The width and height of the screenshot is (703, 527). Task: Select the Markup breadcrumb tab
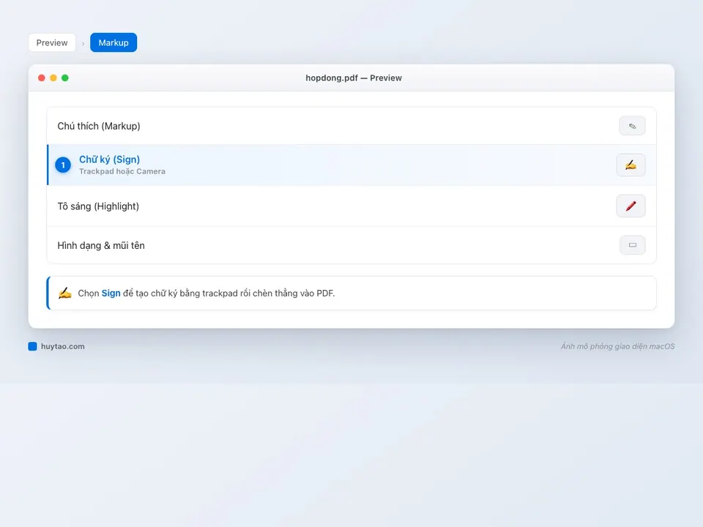point(114,42)
